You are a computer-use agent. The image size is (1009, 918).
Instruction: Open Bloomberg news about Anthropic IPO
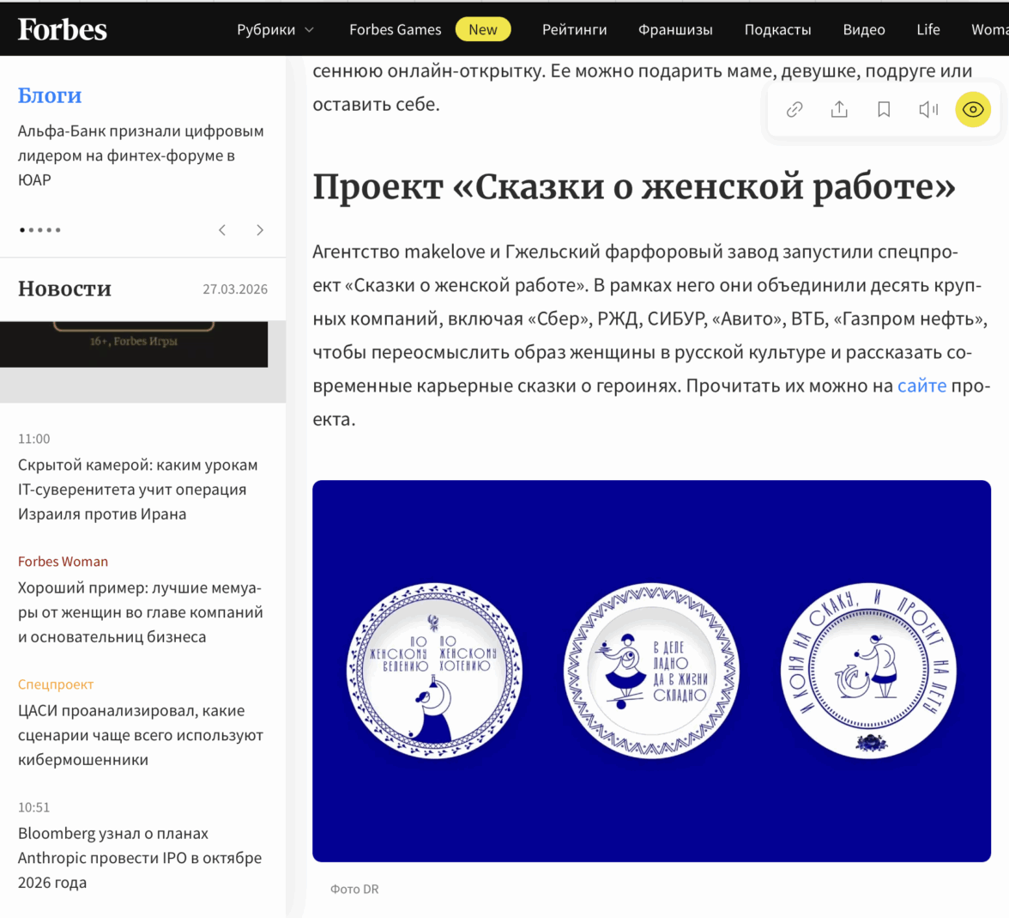tap(140, 857)
